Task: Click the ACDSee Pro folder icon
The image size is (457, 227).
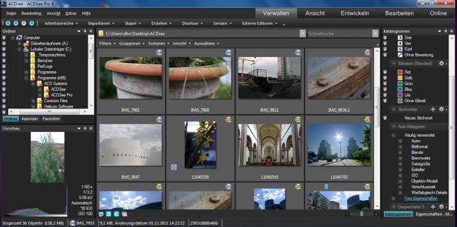Action: (x=47, y=95)
